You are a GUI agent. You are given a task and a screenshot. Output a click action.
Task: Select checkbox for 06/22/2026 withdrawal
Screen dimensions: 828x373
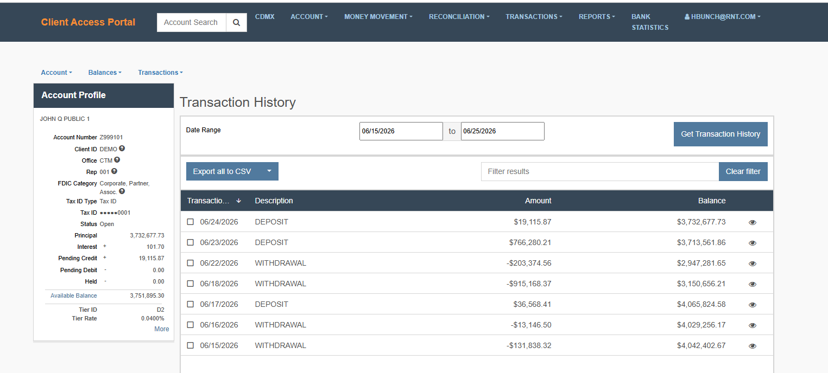point(190,263)
